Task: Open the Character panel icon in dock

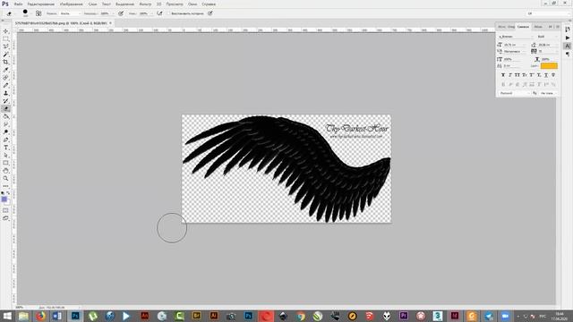Action: pos(567,46)
